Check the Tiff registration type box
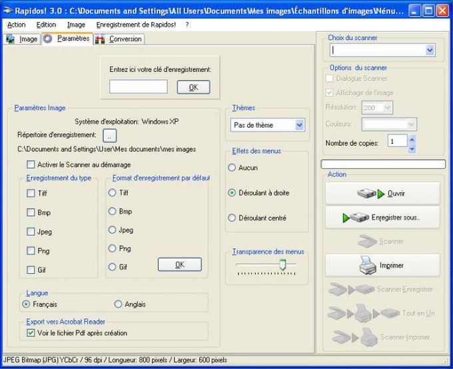This screenshot has height=369, width=453. (31, 193)
